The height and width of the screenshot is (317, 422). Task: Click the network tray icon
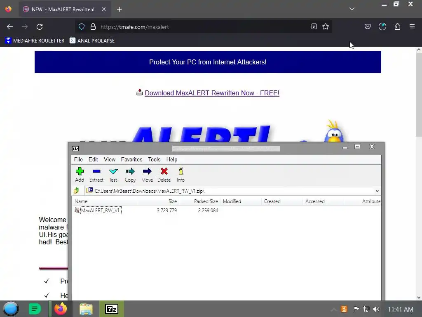[366, 309]
